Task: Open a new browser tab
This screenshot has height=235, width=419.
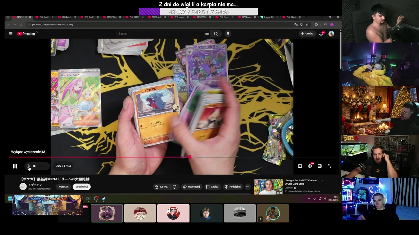Action: (x=306, y=17)
